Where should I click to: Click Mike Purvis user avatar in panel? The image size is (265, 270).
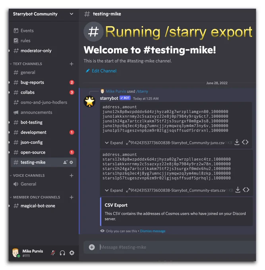point(15,253)
